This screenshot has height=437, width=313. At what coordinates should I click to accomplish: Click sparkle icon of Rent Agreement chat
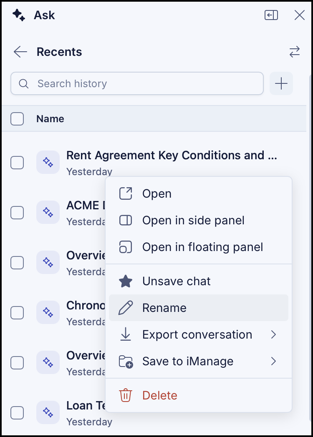[x=48, y=162]
